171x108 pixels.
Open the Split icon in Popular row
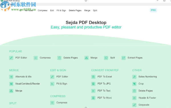(106, 58)
